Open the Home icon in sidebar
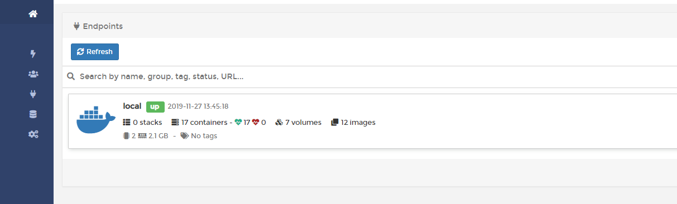The height and width of the screenshot is (204, 677). tap(33, 14)
